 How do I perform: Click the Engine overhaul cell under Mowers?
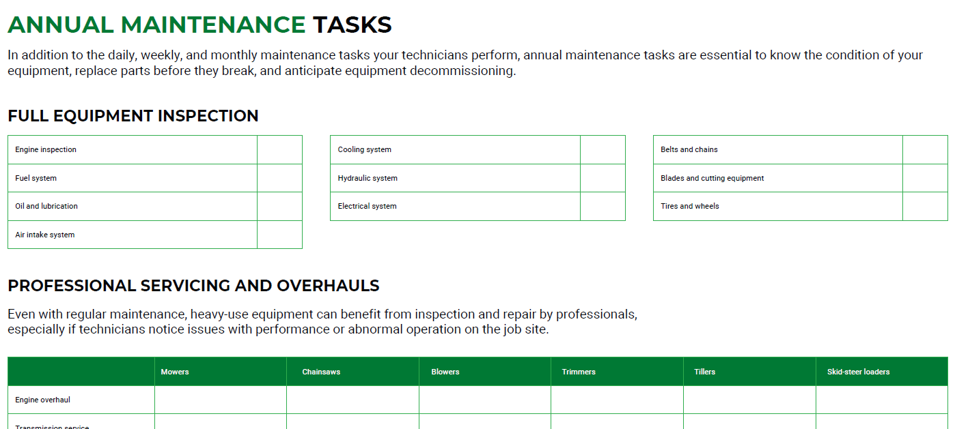click(220, 400)
